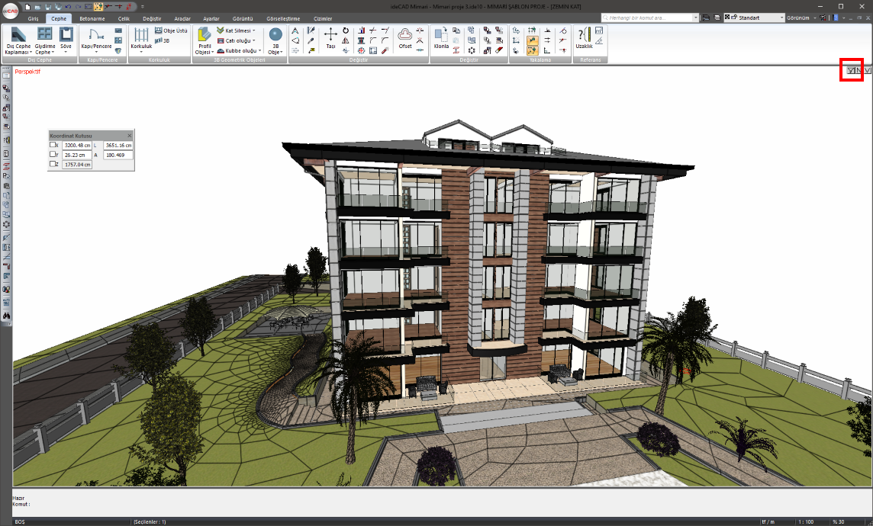Toggle the highlighted snap icon in quick access toolbar

pyautogui.click(x=98, y=7)
